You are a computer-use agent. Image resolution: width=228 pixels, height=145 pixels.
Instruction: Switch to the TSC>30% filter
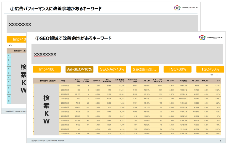(177, 69)
